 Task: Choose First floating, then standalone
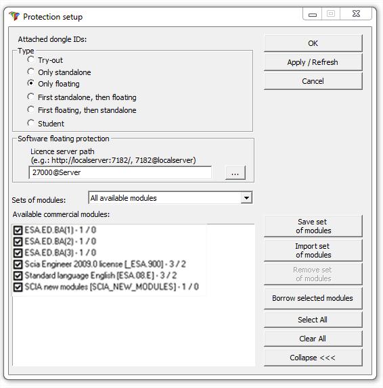tap(30, 110)
